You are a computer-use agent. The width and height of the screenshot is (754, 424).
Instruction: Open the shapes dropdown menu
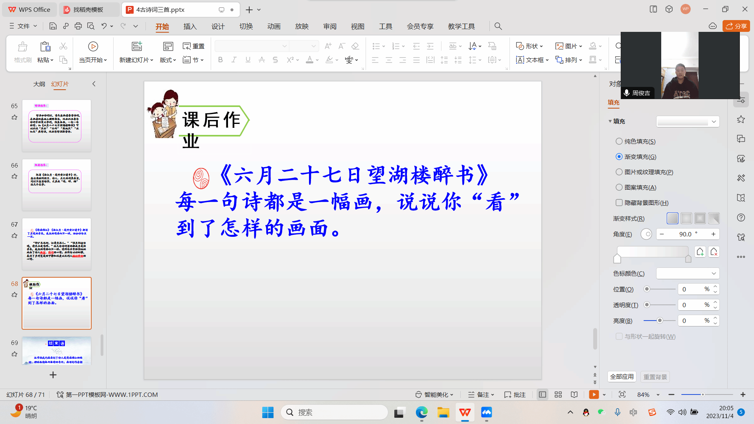point(530,46)
